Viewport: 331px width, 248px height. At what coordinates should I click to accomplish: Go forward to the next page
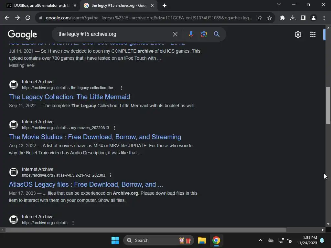coord(17,18)
